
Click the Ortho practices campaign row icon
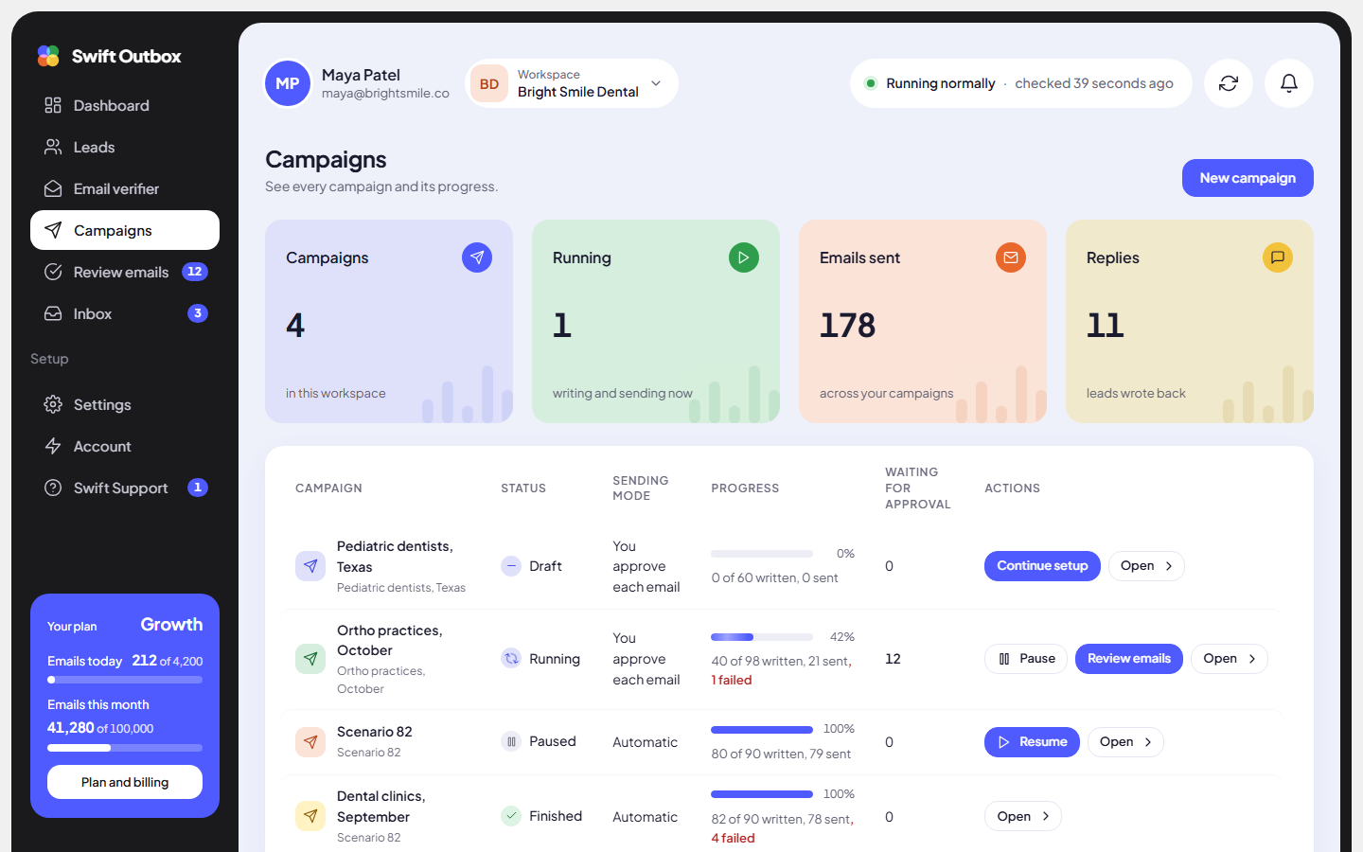point(310,659)
